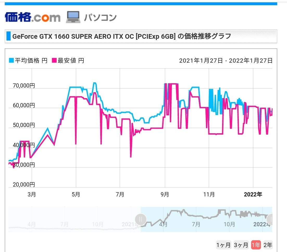Open the パソコン category link

coord(100,17)
